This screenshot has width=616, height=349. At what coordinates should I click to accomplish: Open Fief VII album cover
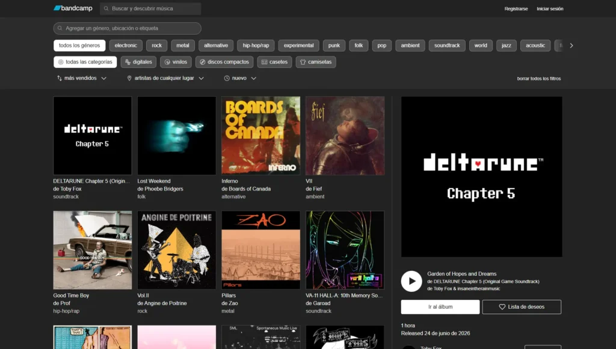(x=345, y=136)
